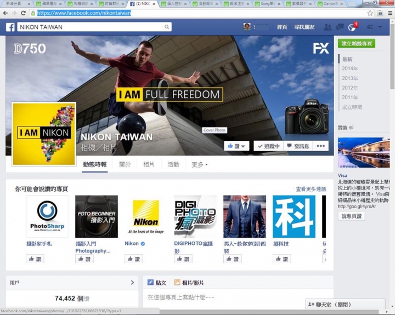Click the Facebook logo icon
The width and height of the screenshot is (395, 315).
[x=10, y=27]
